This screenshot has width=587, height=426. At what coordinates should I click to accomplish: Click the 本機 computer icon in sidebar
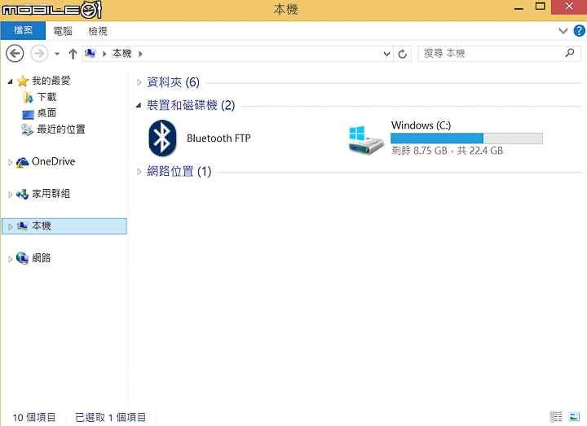[x=23, y=226]
